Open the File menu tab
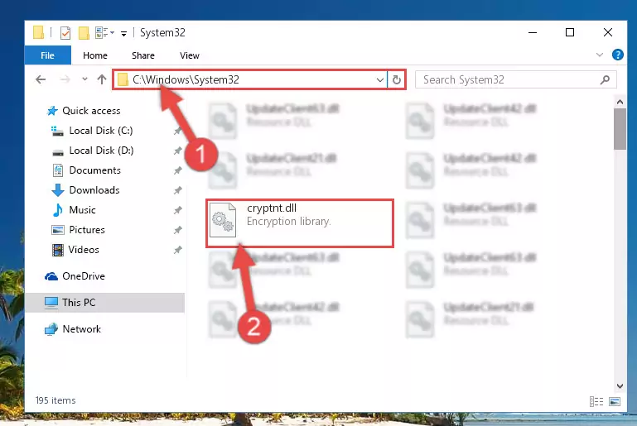The image size is (637, 426). (x=47, y=55)
